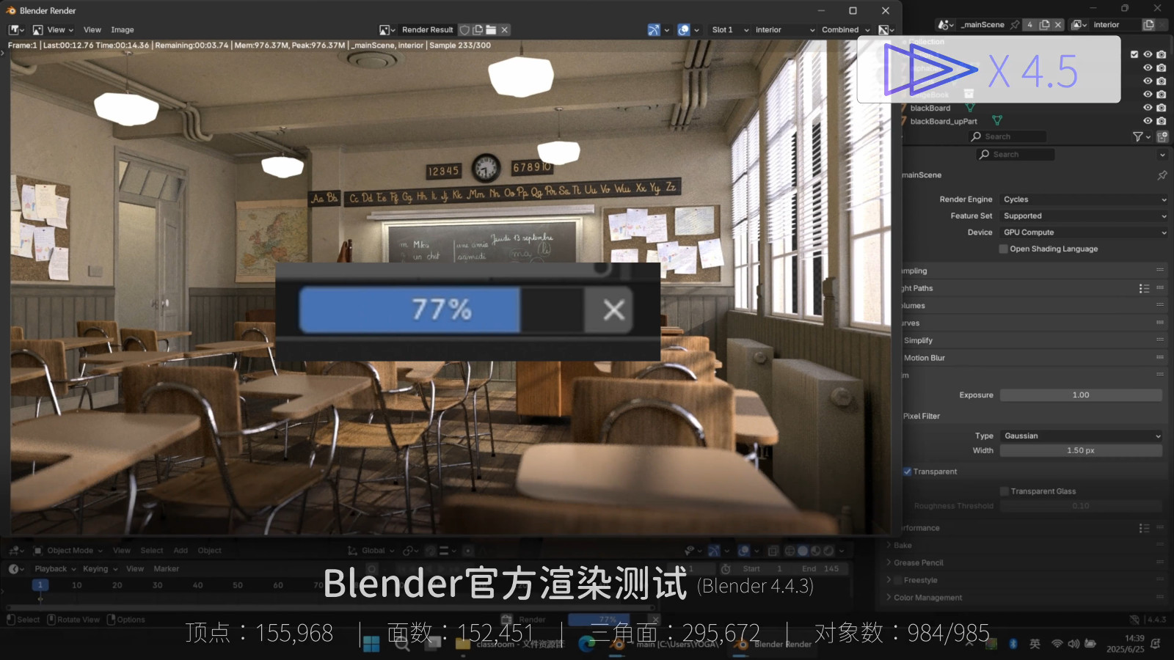Viewport: 1174px width, 660px height.
Task: Browse linked images next to Render Result
Action: click(x=387, y=30)
